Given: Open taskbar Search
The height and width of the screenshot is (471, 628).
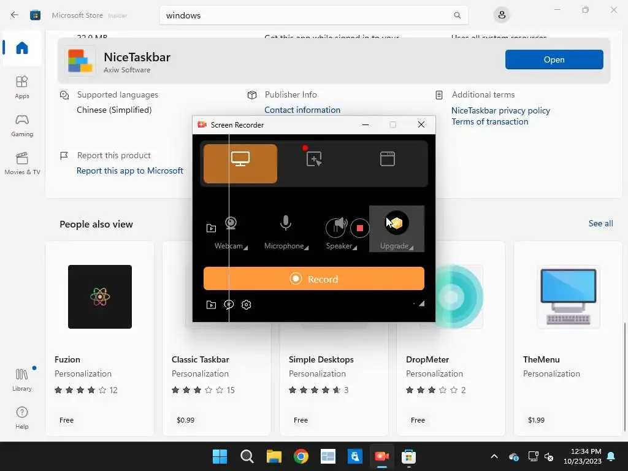Looking at the screenshot, I should click(247, 456).
